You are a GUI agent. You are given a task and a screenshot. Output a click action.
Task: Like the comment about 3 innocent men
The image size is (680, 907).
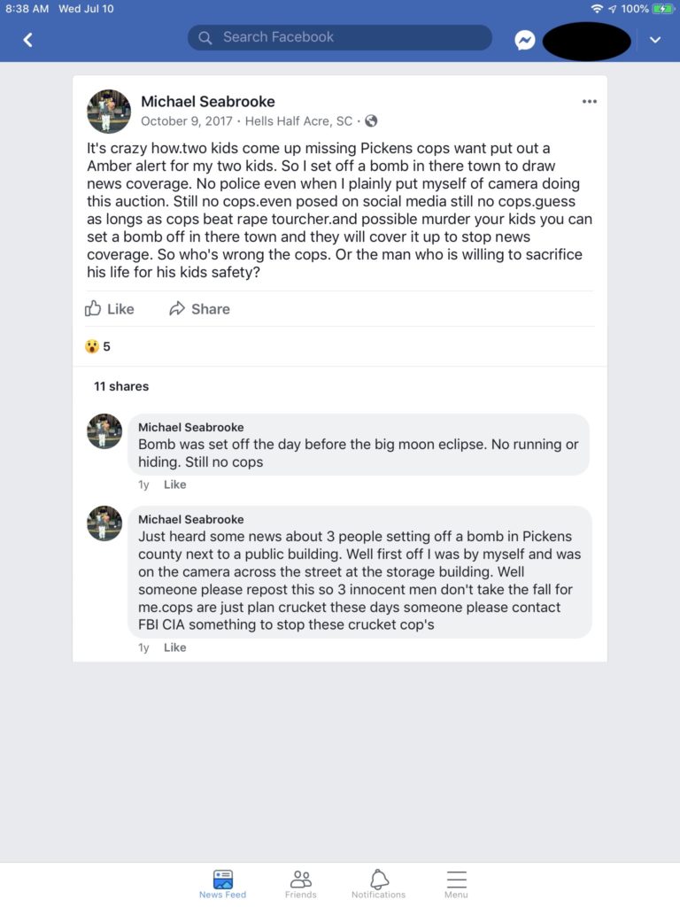pos(174,647)
